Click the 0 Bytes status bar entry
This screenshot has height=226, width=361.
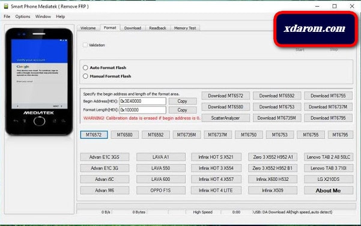tap(139, 212)
